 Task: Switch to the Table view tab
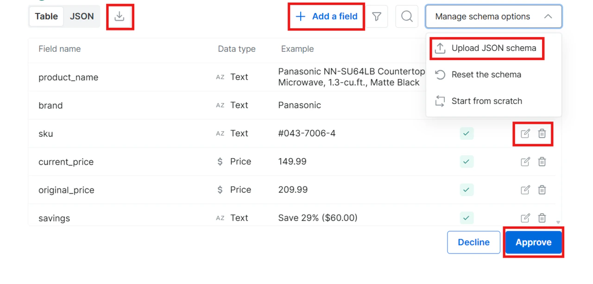coord(46,17)
